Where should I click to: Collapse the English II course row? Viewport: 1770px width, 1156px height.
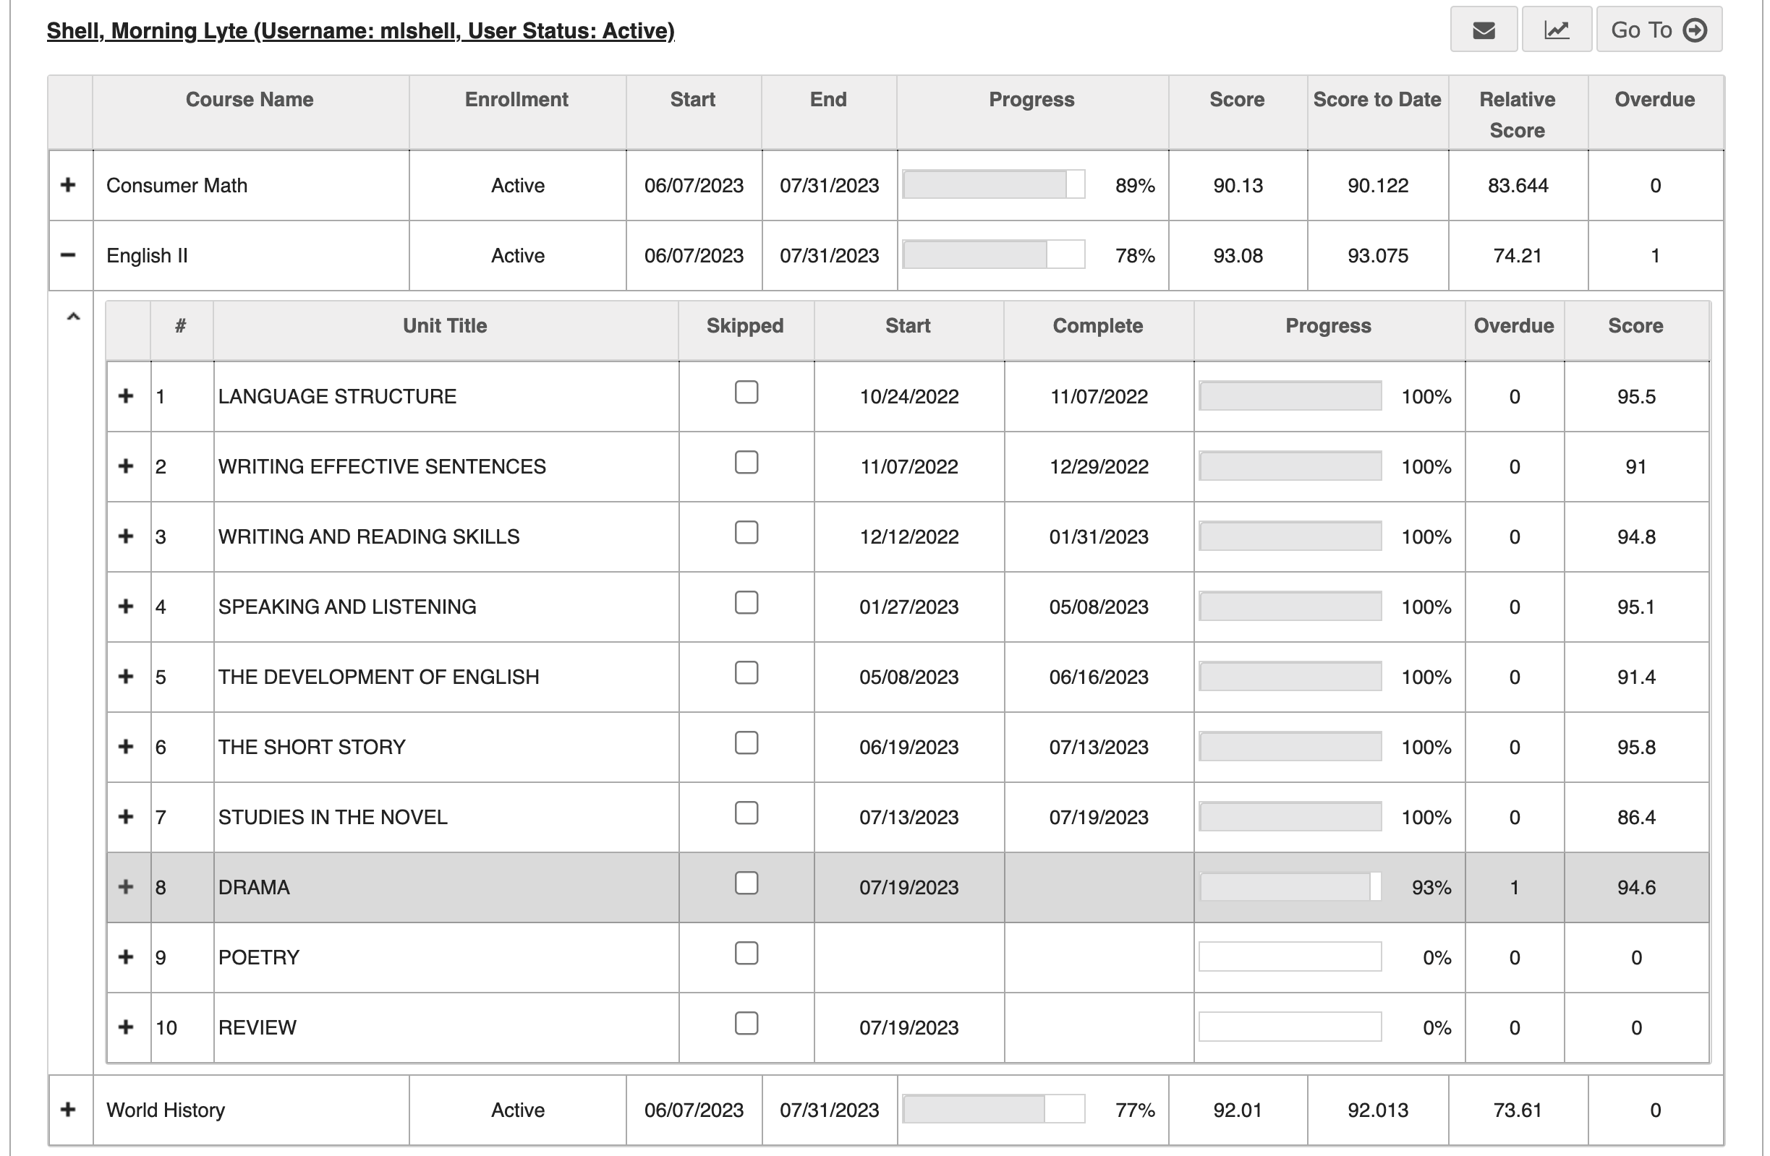[69, 255]
